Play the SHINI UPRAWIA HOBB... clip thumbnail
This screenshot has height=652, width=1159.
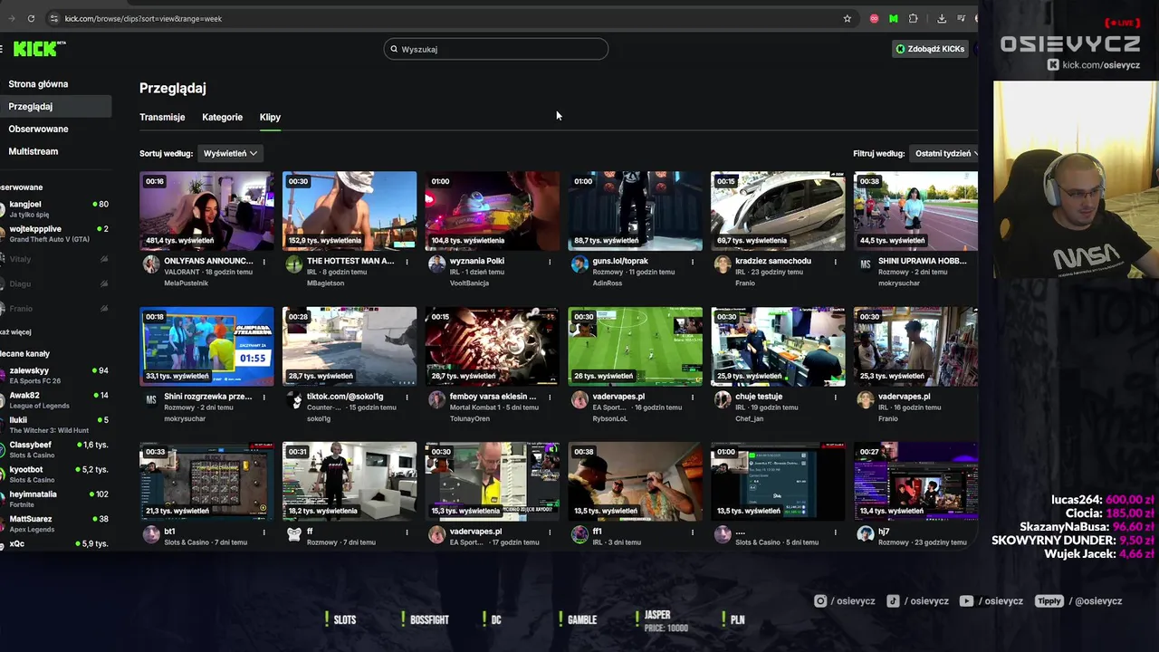tap(915, 211)
